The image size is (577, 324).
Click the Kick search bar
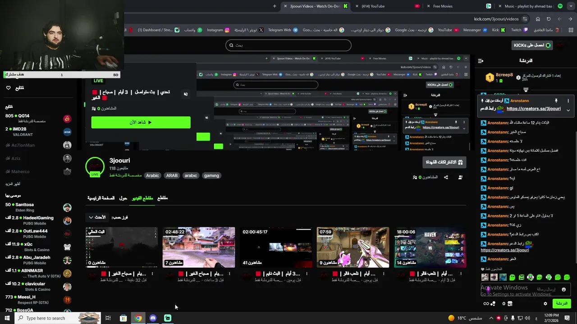pos(288,45)
